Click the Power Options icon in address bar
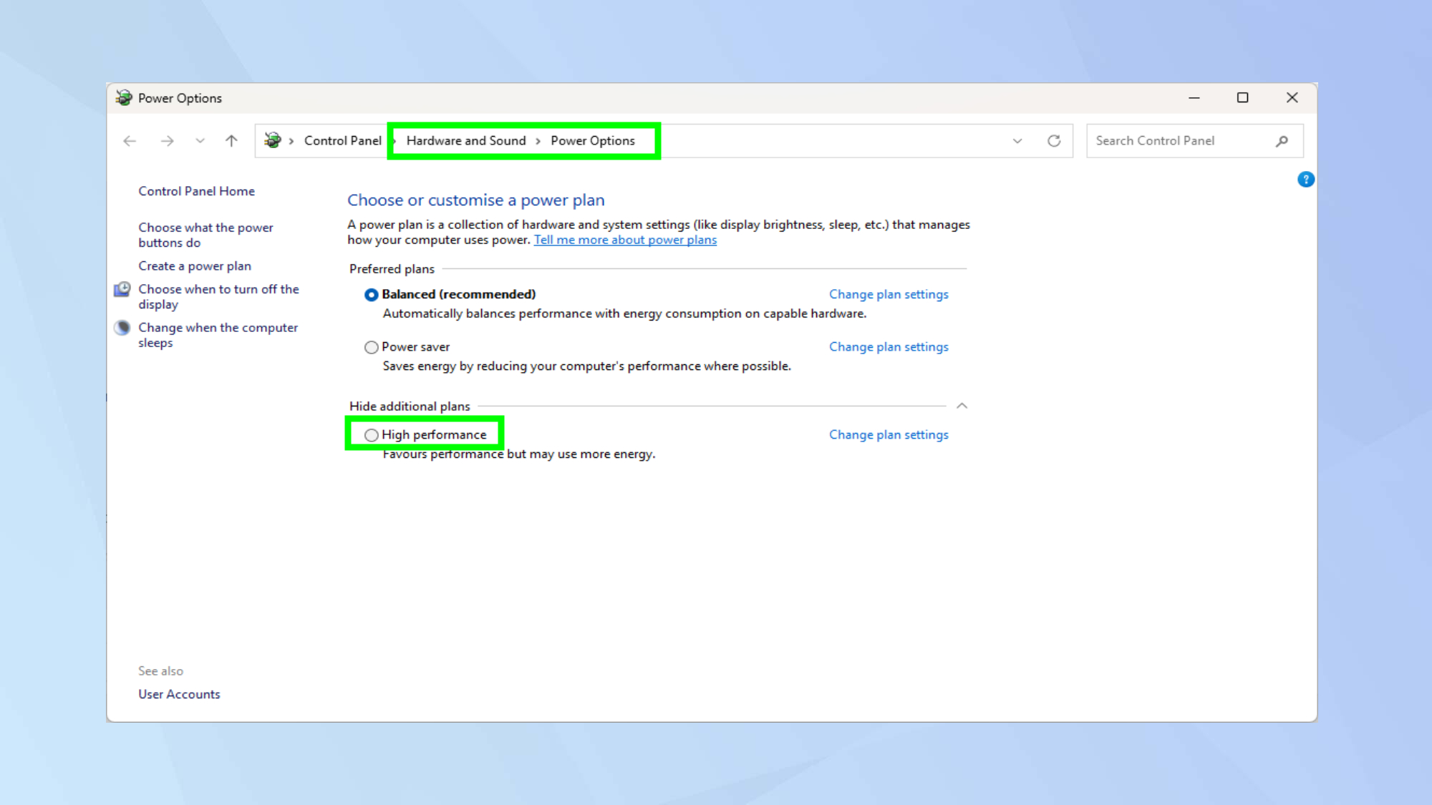Viewport: 1432px width, 805px height. [273, 140]
